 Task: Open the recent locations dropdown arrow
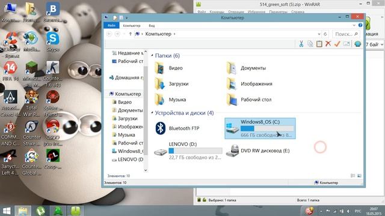pyautogui.click(x=125, y=34)
